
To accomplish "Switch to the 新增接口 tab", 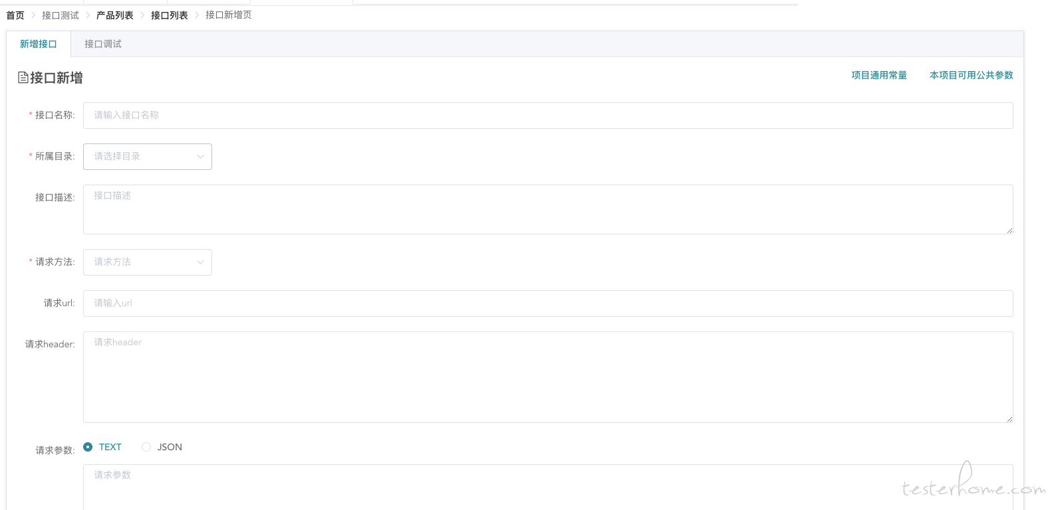I will pyautogui.click(x=39, y=44).
